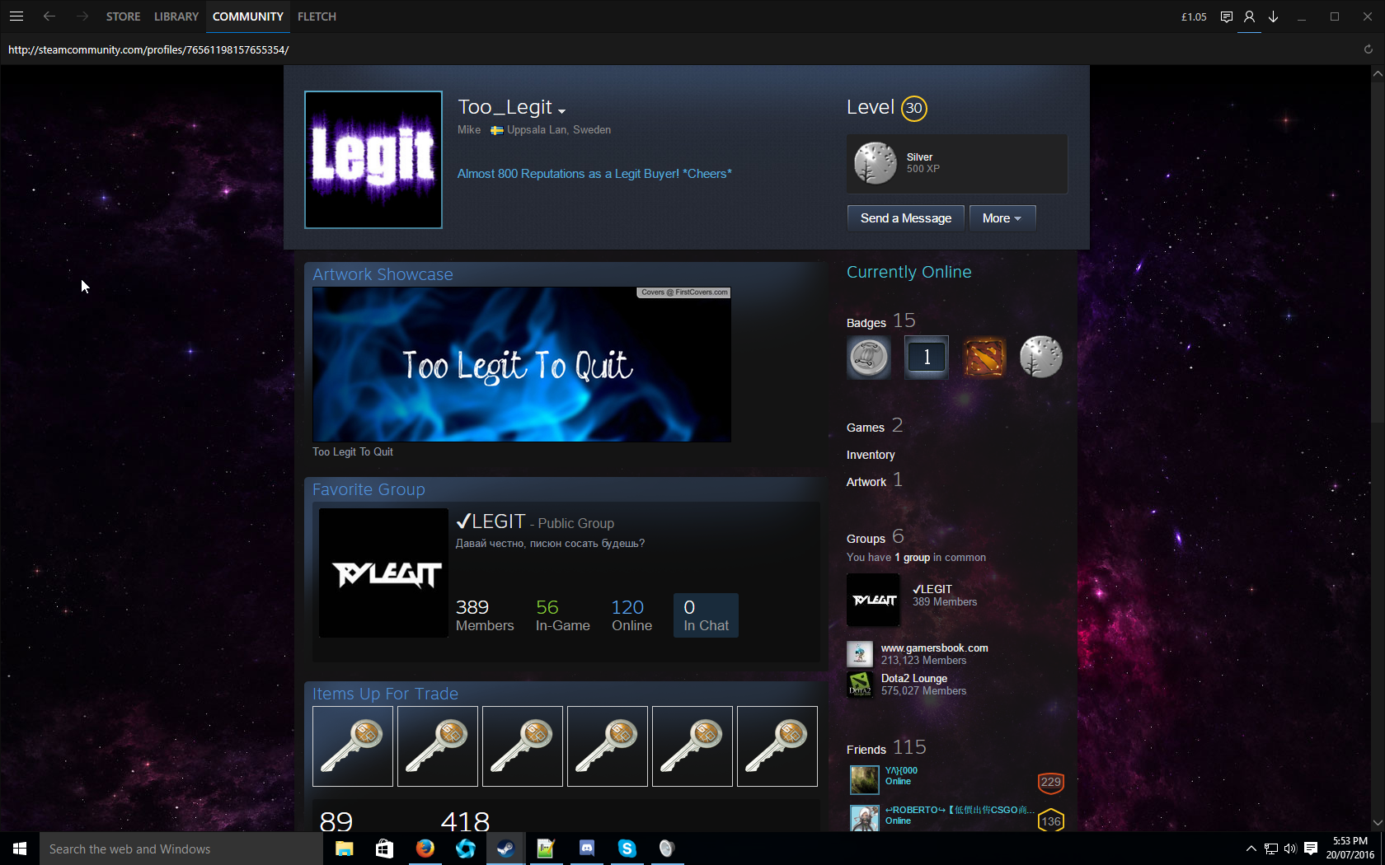Click the back navigation arrow
Screen dimensions: 1385x865
point(49,16)
